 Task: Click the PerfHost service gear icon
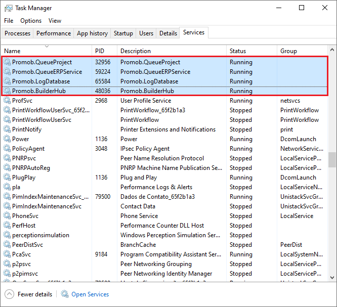coord(7,226)
